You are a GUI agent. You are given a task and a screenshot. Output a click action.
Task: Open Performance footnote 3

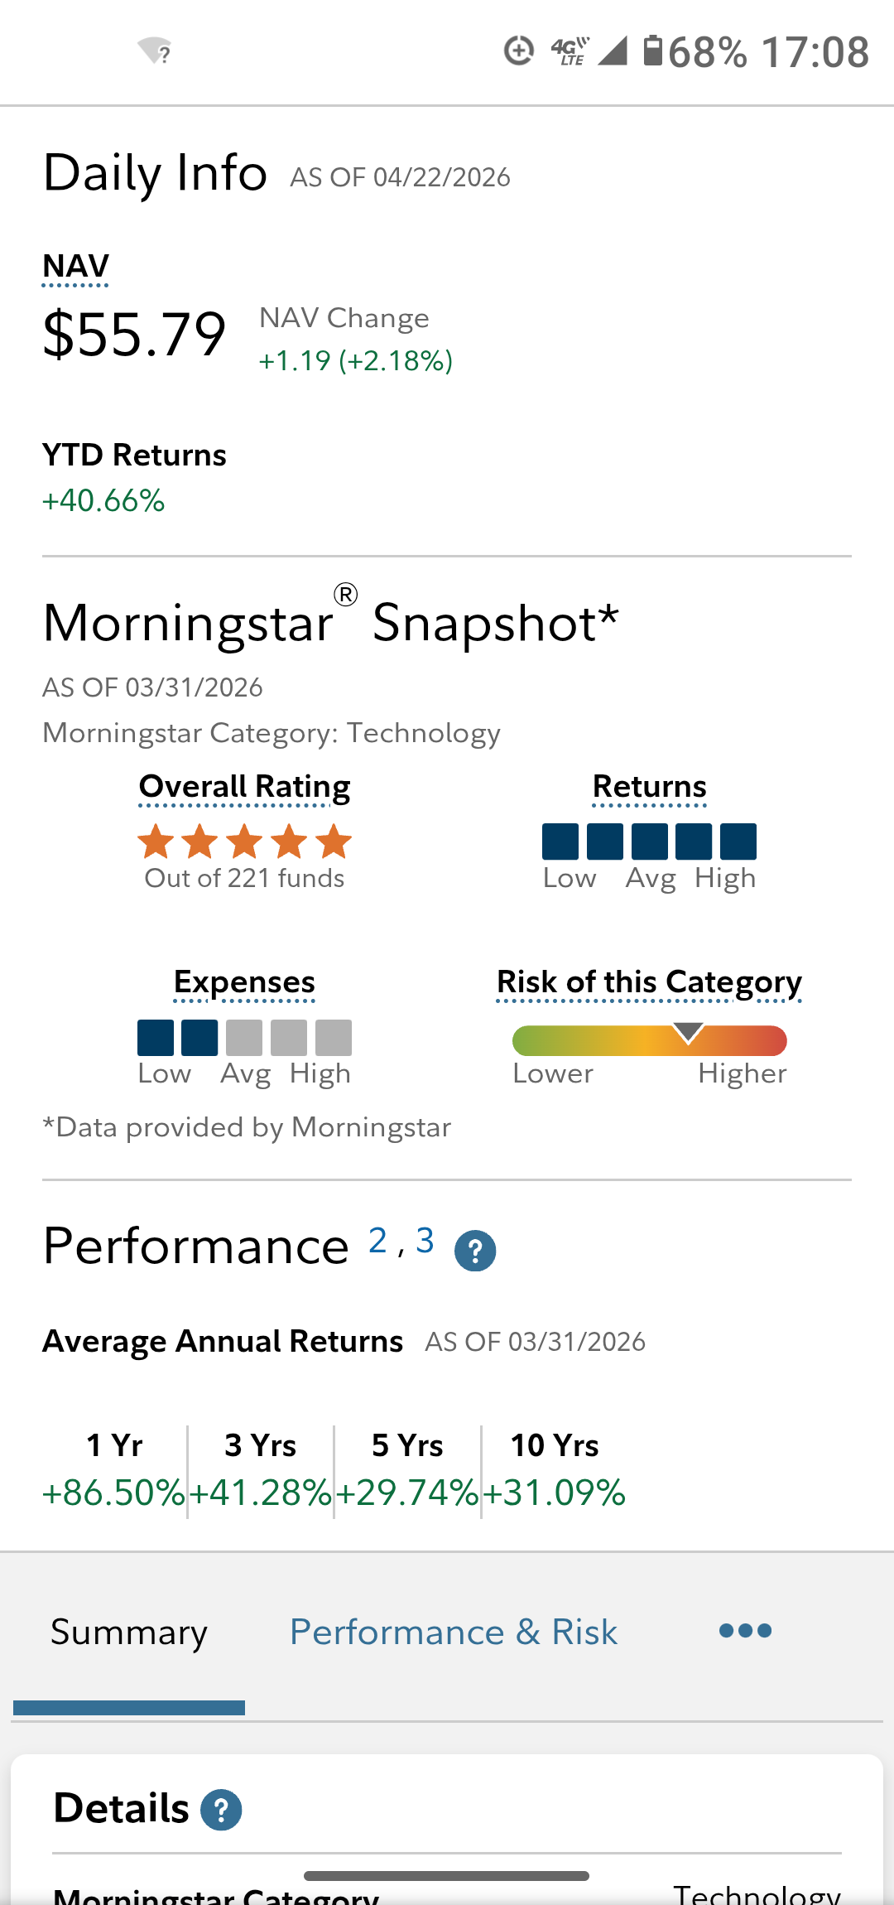(425, 1241)
